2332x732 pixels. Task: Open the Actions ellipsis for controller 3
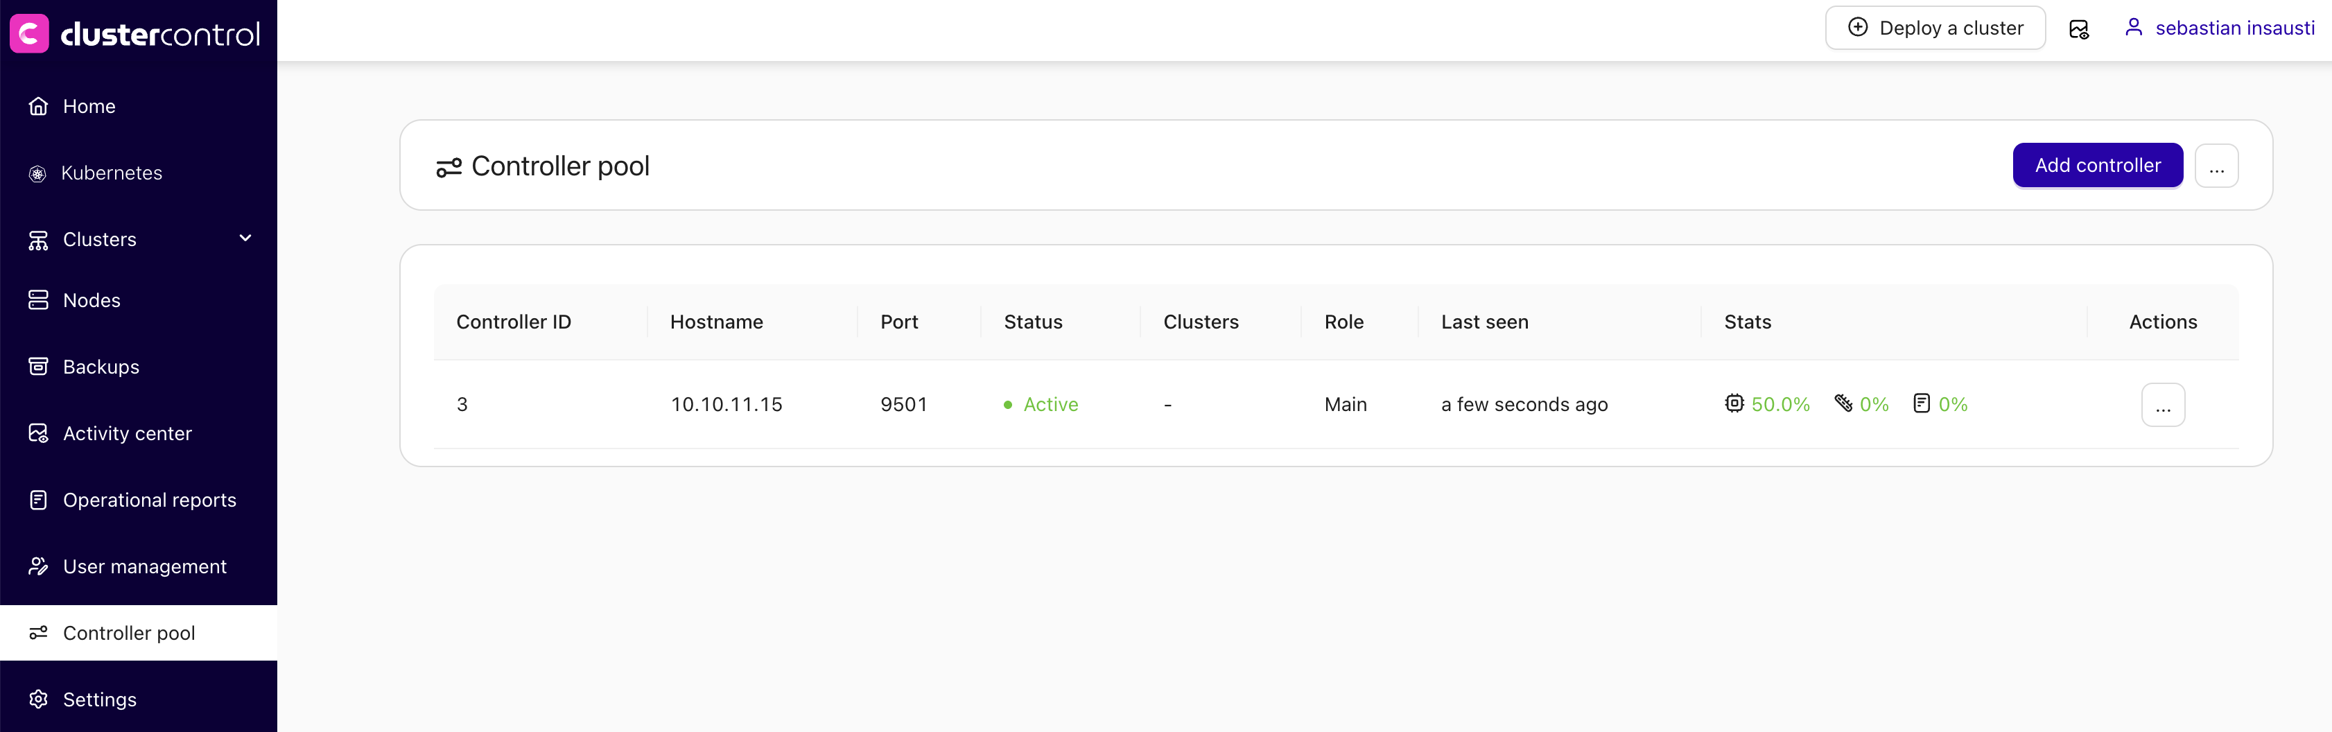2164,404
